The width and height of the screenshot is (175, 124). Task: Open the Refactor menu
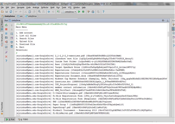pos(45,8)
